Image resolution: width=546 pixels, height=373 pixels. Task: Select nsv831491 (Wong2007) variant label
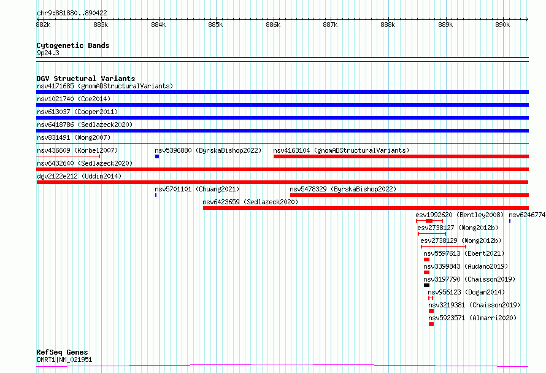click(74, 137)
